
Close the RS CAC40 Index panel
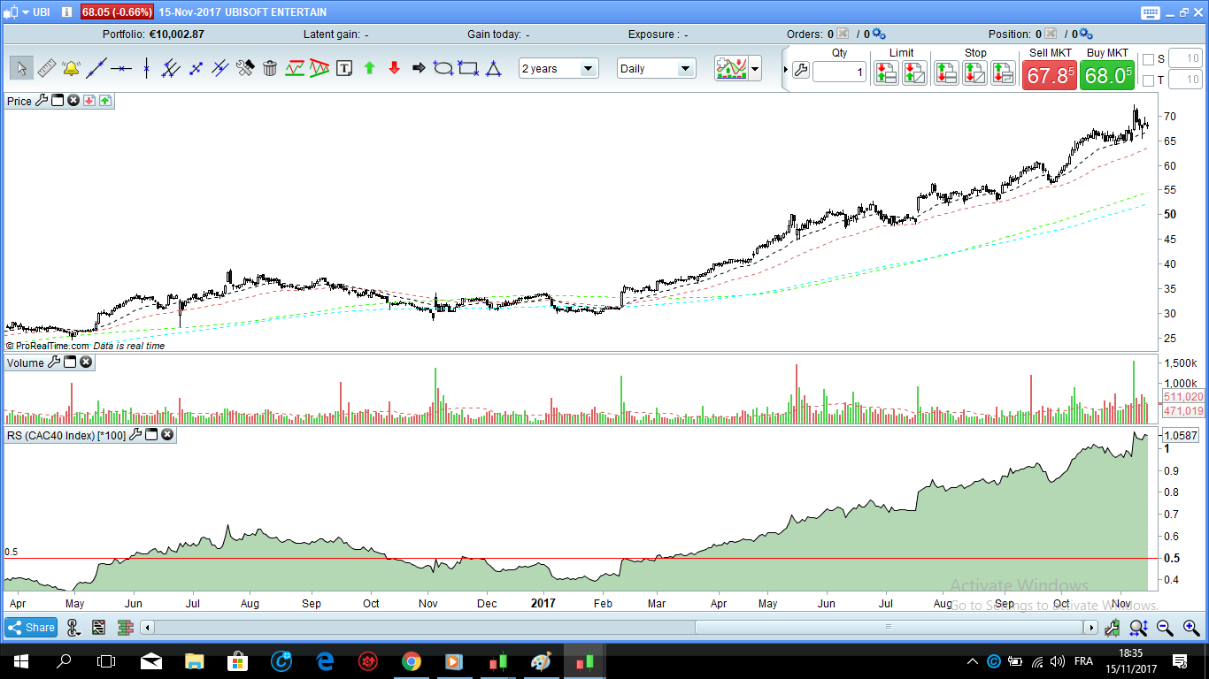tap(167, 435)
